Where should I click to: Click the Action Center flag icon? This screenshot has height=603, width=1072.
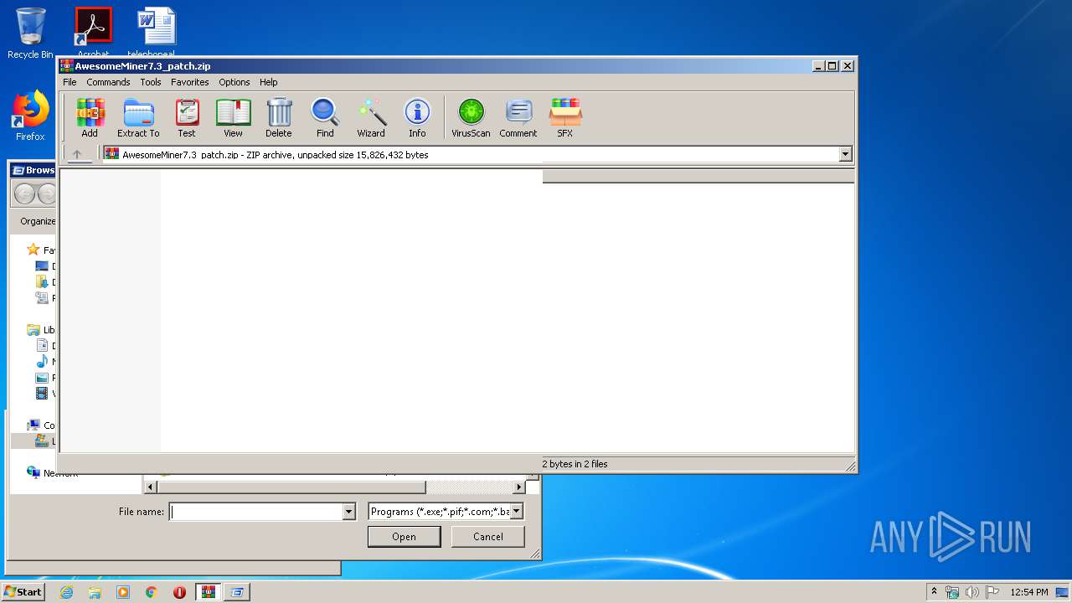(x=992, y=592)
